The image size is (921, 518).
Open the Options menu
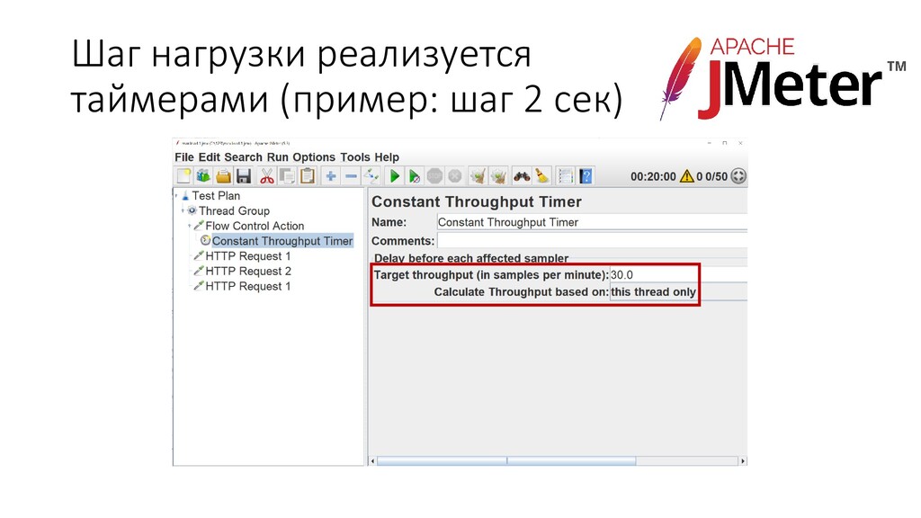click(x=314, y=157)
